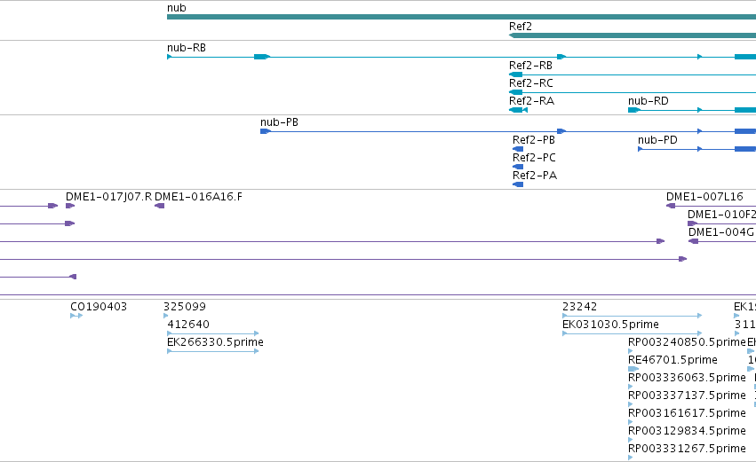Viewport: 756px width, 462px height.
Task: Click the Ref2-PA protein glyph
Action: tap(518, 184)
